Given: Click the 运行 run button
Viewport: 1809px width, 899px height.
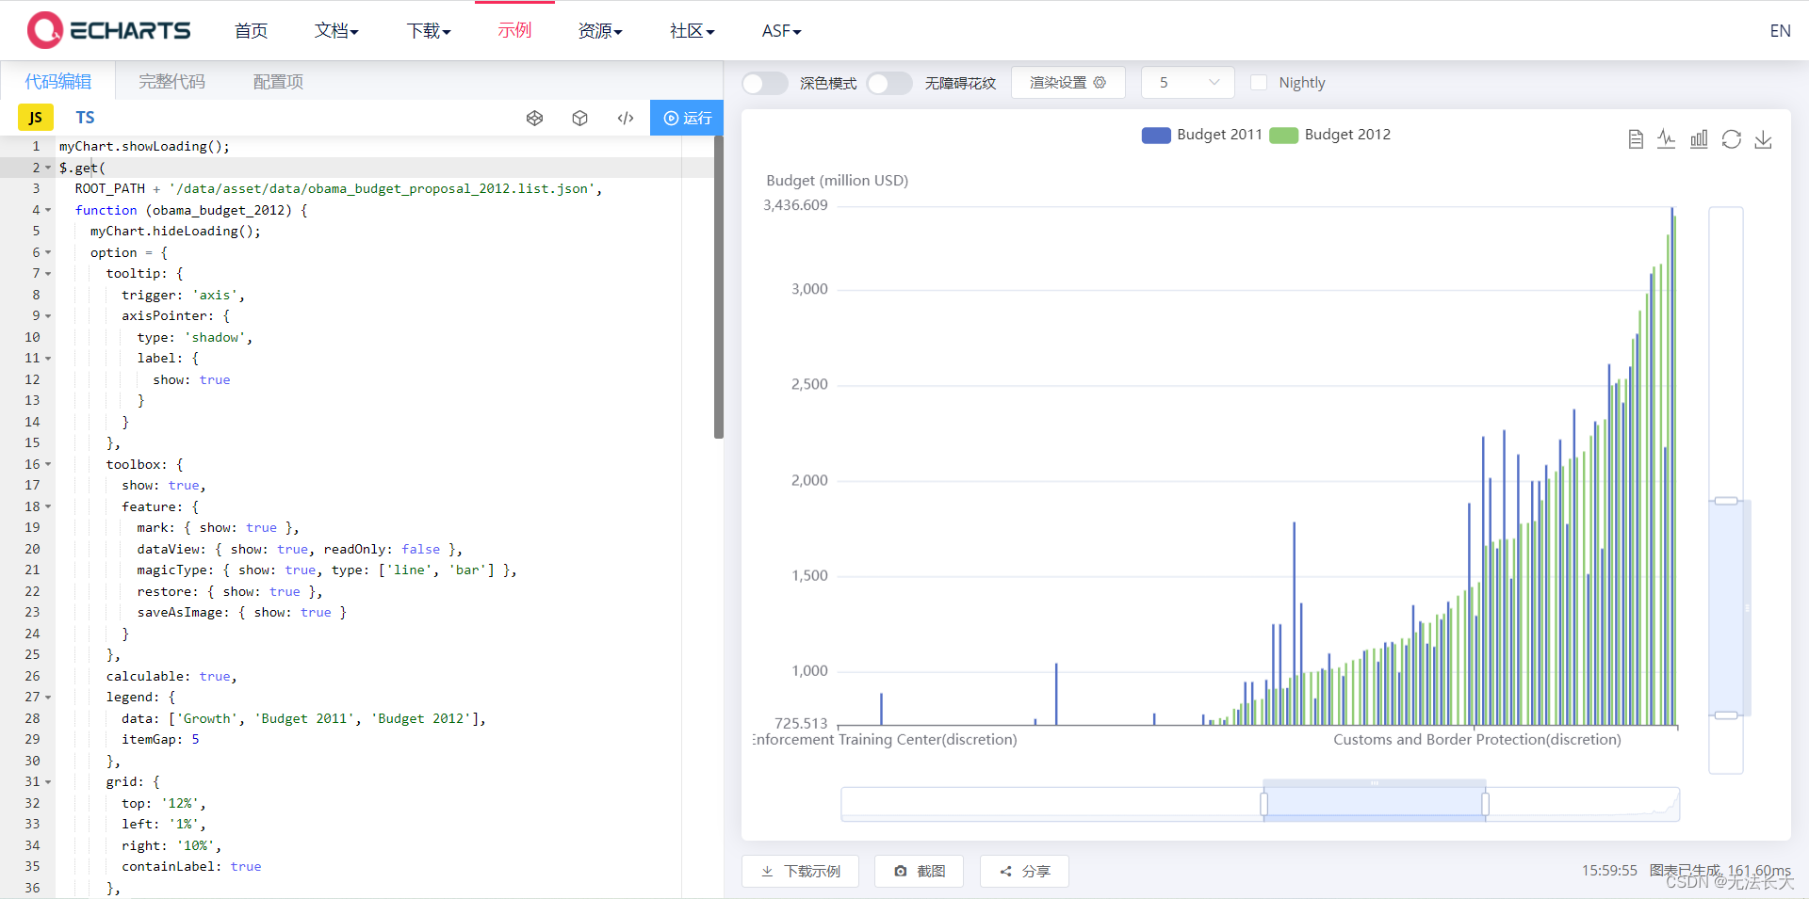Looking at the screenshot, I should 687,118.
